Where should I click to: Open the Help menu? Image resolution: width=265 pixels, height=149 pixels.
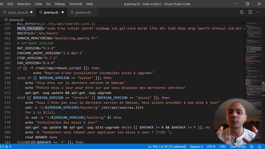[x=89, y=4]
